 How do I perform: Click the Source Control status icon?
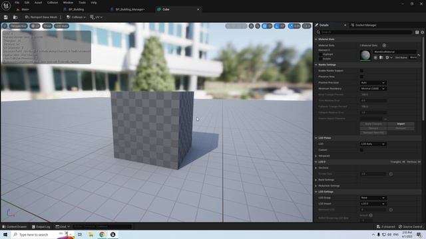(411, 226)
